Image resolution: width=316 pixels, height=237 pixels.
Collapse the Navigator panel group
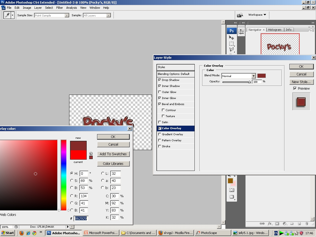309,27
